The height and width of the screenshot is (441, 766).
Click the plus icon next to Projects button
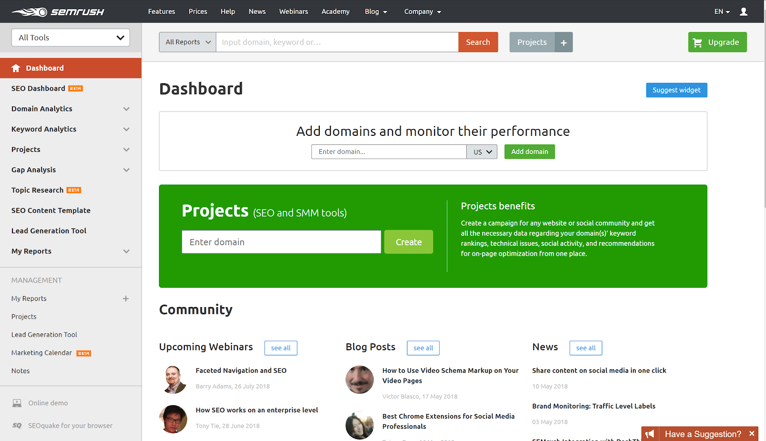[563, 42]
